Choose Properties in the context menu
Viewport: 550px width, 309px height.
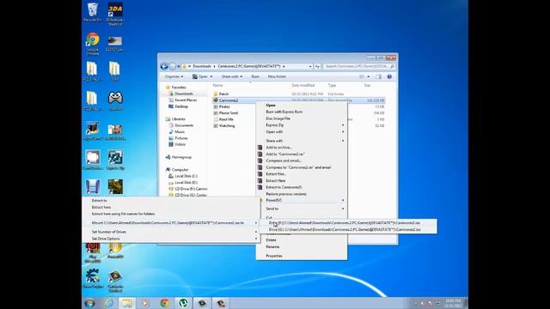(x=274, y=256)
